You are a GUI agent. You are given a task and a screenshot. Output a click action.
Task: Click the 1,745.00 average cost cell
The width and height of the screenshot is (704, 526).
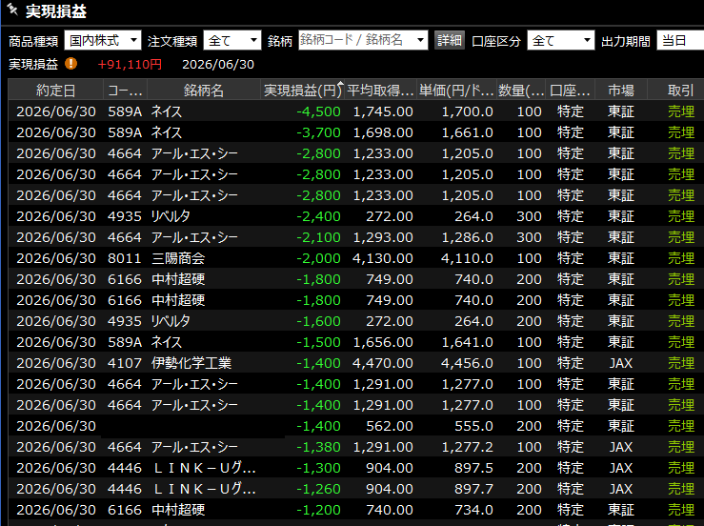[383, 111]
